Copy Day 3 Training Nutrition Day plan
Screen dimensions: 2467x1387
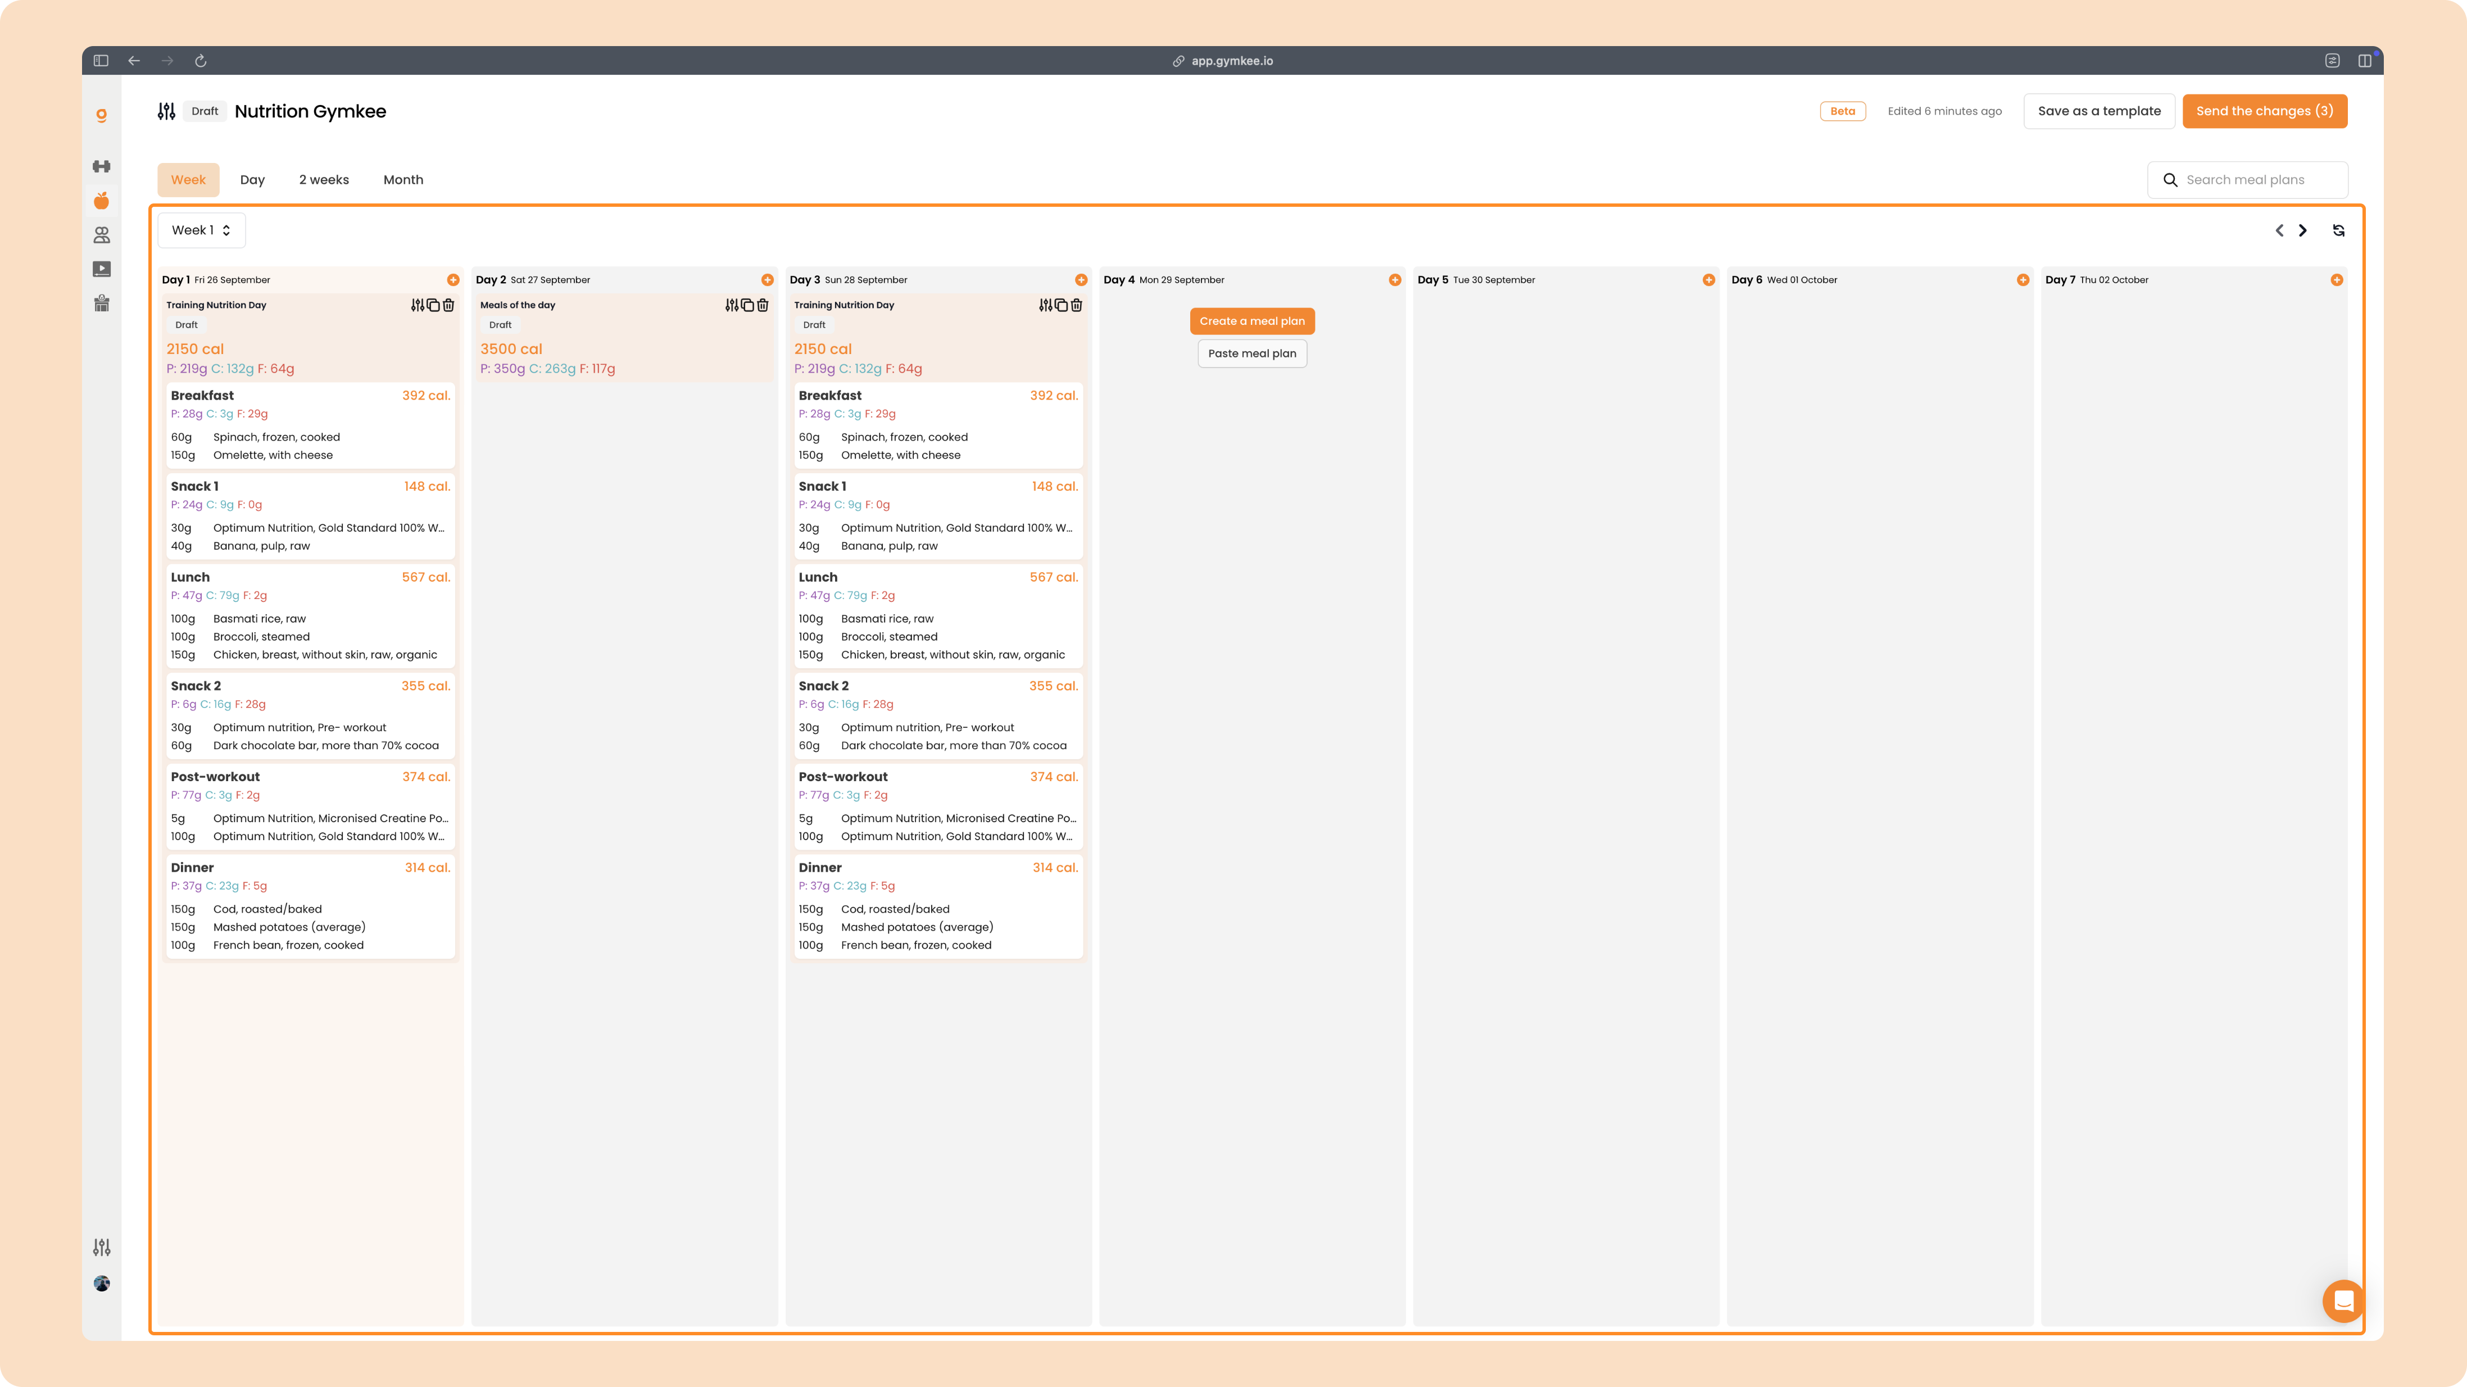[1061, 305]
